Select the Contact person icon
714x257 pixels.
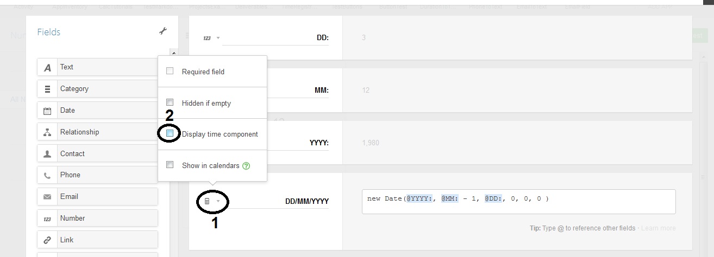pyautogui.click(x=48, y=154)
